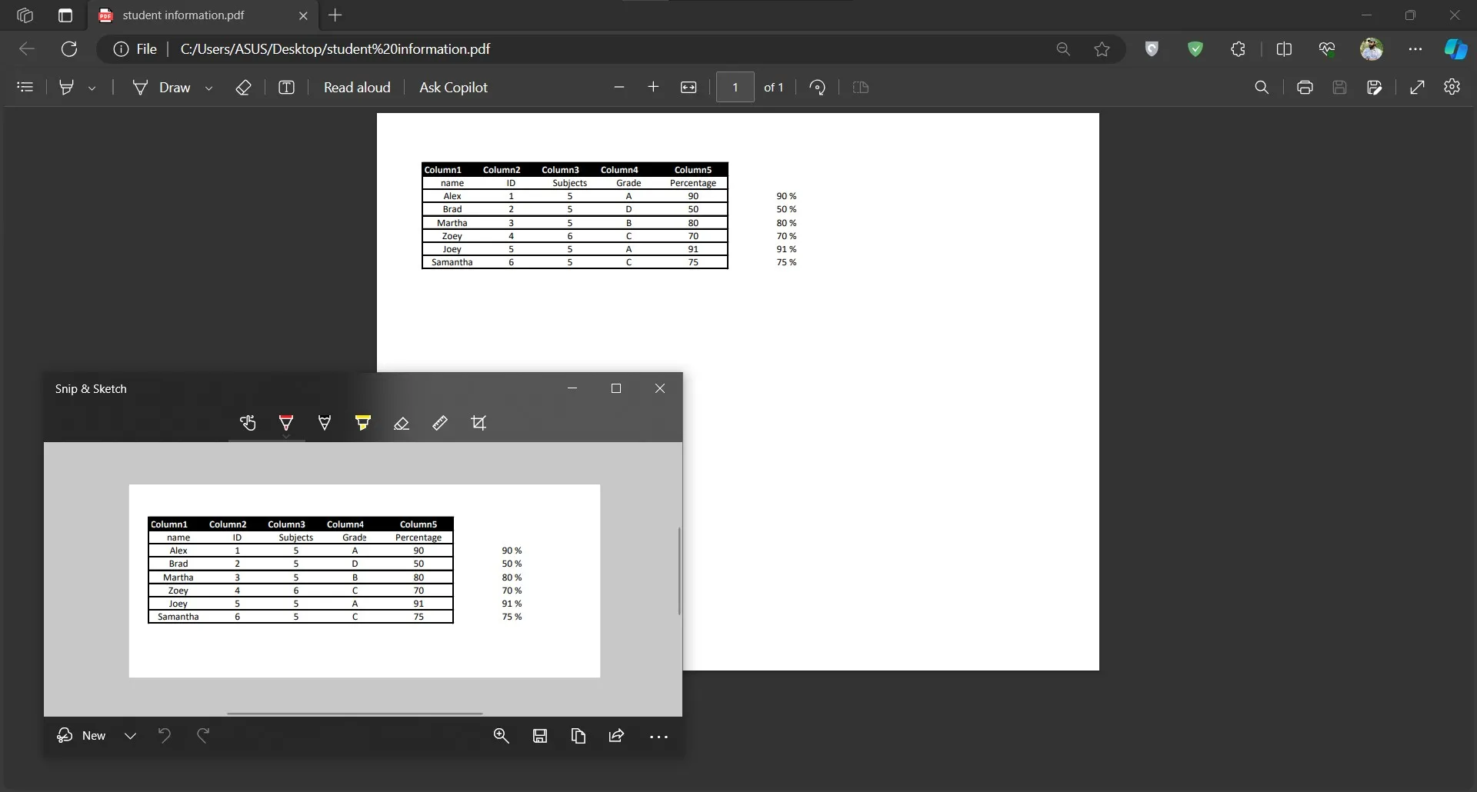The height and width of the screenshot is (792, 1477).
Task: Start a New snip
Action: 82,736
